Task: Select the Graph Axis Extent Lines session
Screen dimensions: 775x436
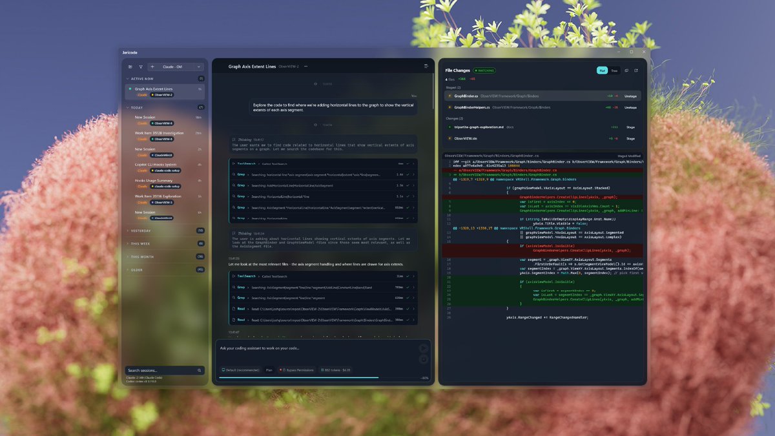Action: pyautogui.click(x=165, y=92)
